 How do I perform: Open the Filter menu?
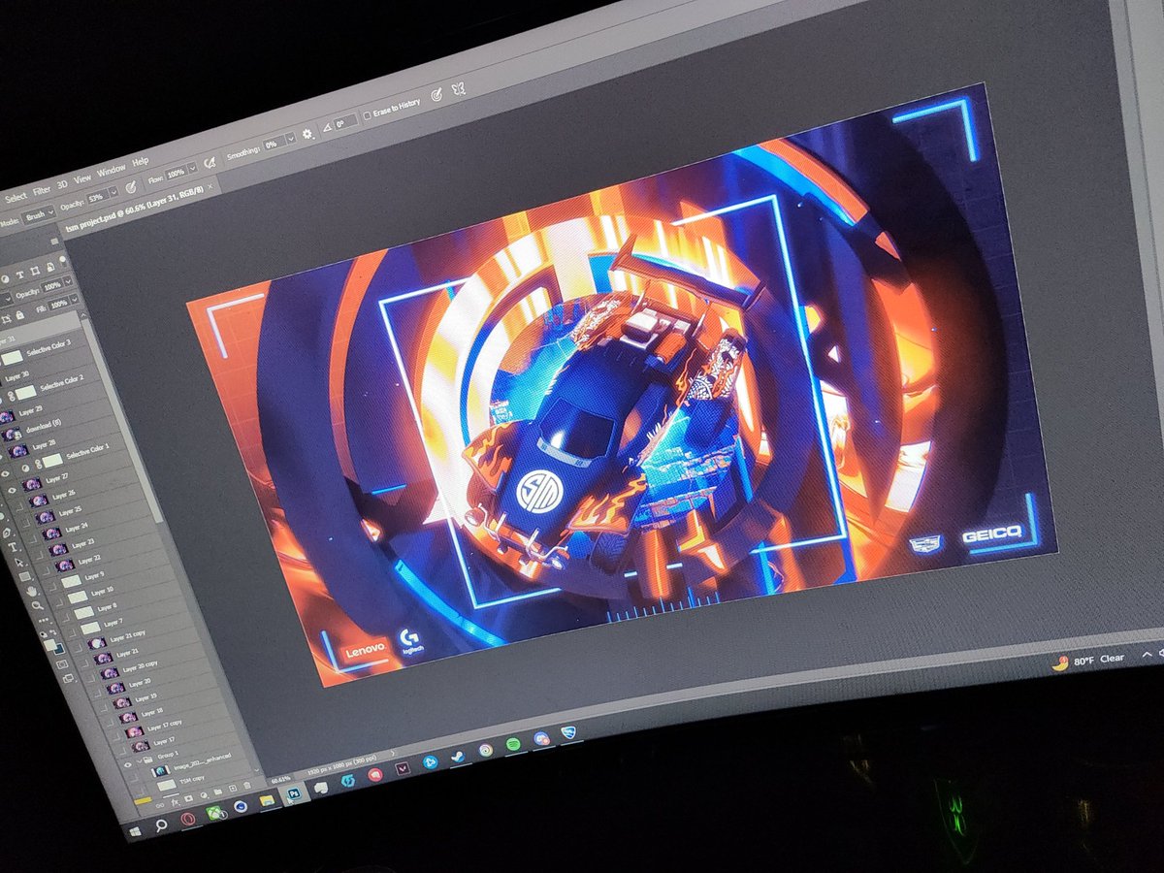click(x=42, y=191)
